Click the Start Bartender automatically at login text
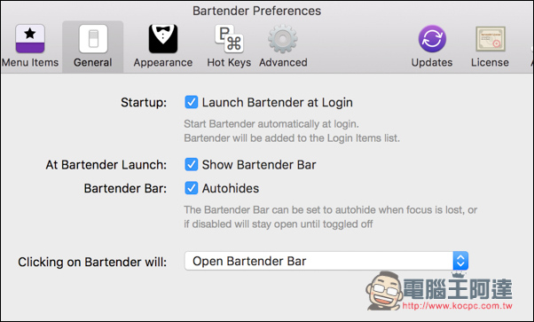The height and width of the screenshot is (322, 534). [271, 124]
